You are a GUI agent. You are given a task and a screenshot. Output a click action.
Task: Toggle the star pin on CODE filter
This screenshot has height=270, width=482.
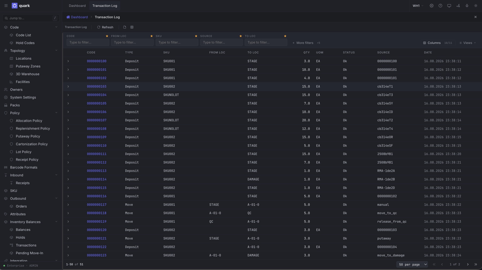point(107,36)
